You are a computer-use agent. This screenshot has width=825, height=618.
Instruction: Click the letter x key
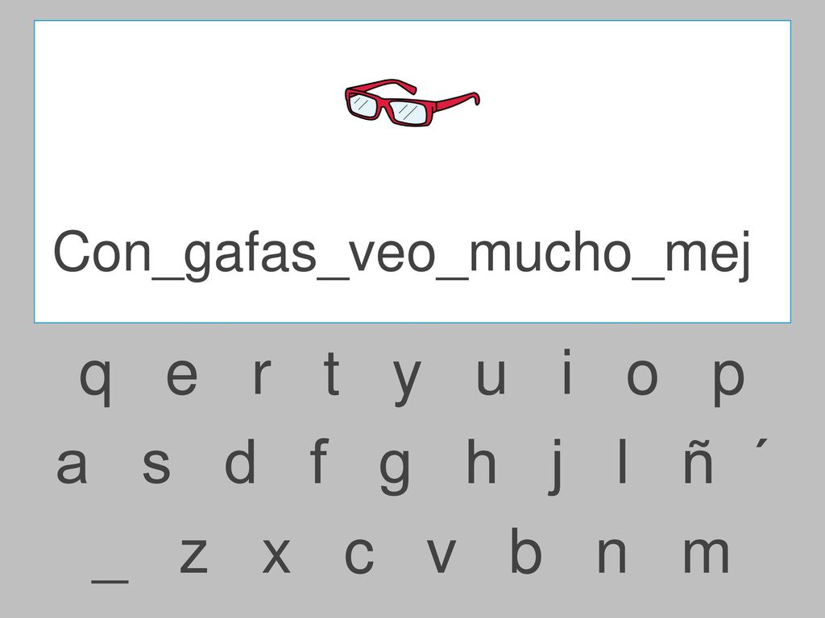coord(276,555)
